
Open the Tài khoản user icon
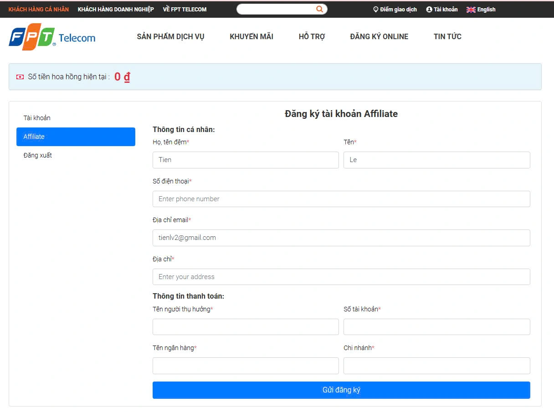[x=429, y=10]
